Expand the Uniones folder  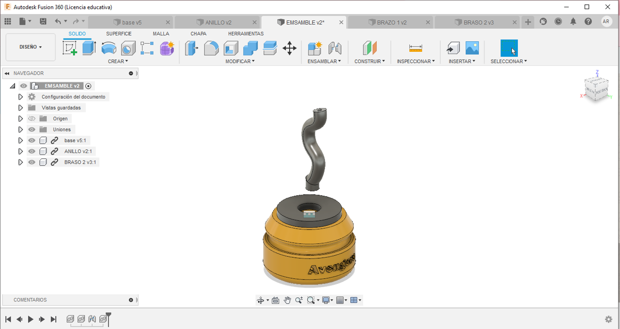(x=20, y=129)
